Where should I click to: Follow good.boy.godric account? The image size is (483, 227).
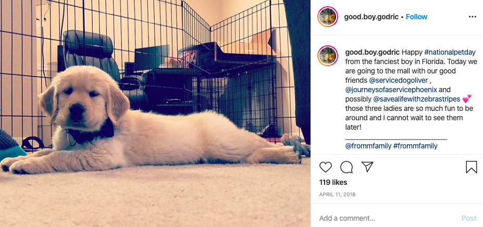(x=416, y=17)
